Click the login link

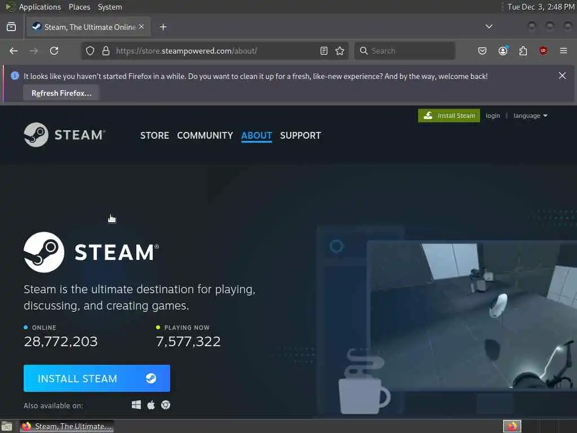click(x=492, y=116)
